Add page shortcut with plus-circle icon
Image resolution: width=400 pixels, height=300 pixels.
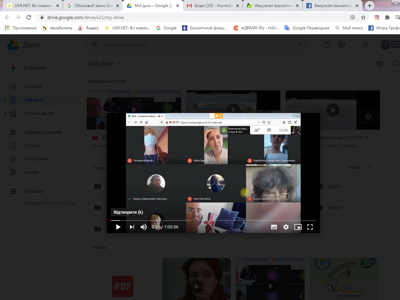pos(353,17)
